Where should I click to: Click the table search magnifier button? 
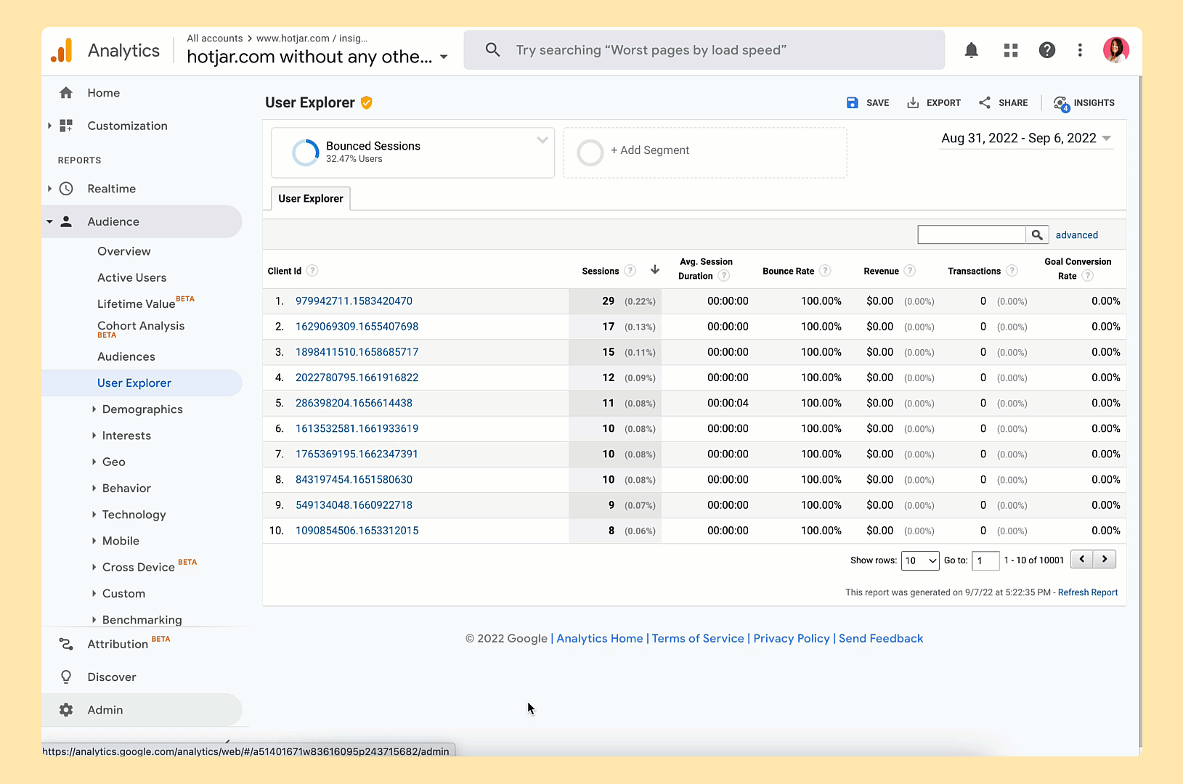pyautogui.click(x=1037, y=234)
